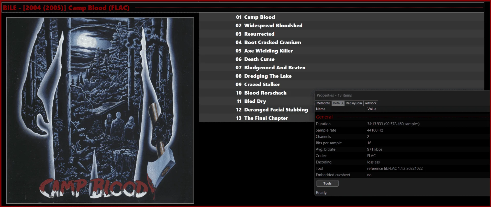Select track 12 Deranged Facial Stabbing
This screenshot has height=207, width=491.
[256, 110]
